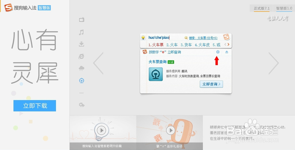
Task: Choose candidate 3.货车
Action: pos(186,45)
